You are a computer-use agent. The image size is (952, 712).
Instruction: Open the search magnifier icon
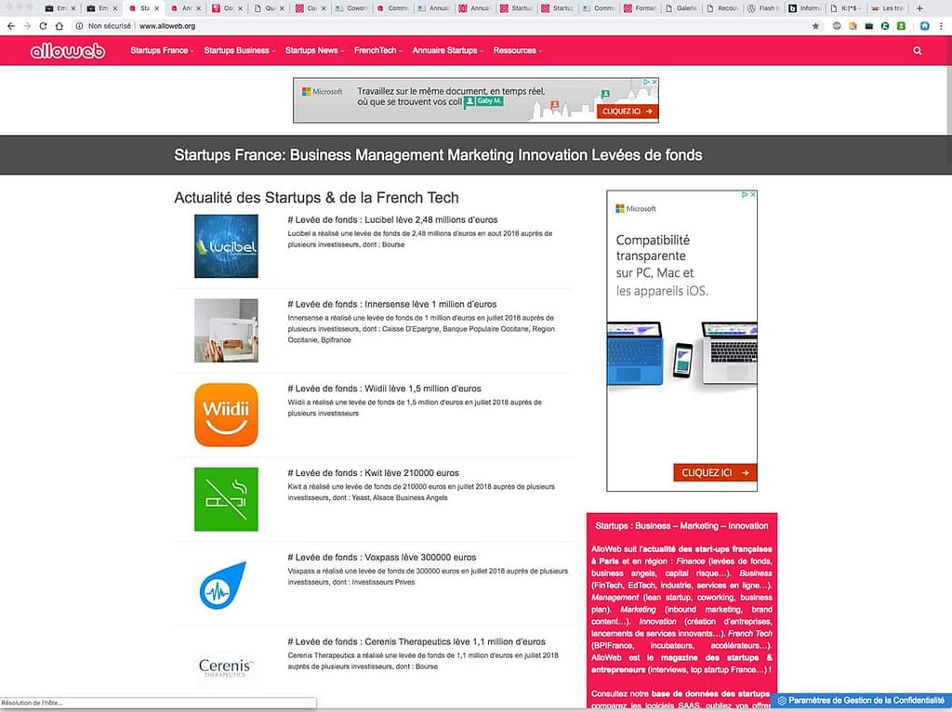918,51
